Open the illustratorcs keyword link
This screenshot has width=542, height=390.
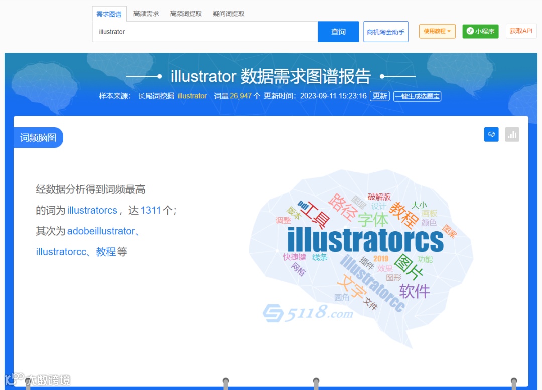pyautogui.click(x=92, y=210)
